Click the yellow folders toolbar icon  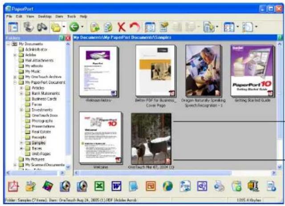[56, 27]
